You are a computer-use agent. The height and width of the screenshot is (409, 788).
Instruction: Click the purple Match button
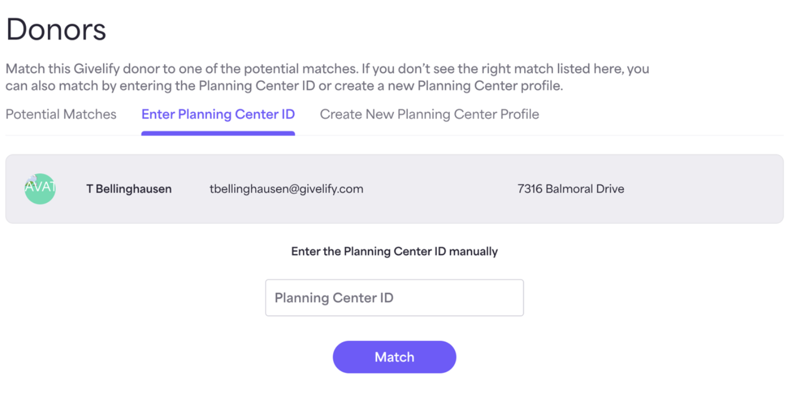(395, 357)
